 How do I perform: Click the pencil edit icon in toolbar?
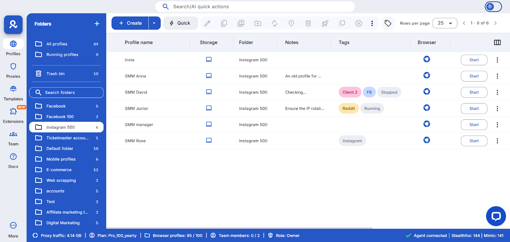pyautogui.click(x=207, y=23)
